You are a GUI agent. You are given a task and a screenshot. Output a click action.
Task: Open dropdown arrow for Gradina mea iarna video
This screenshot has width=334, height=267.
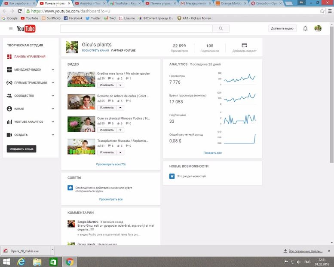pos(120,85)
